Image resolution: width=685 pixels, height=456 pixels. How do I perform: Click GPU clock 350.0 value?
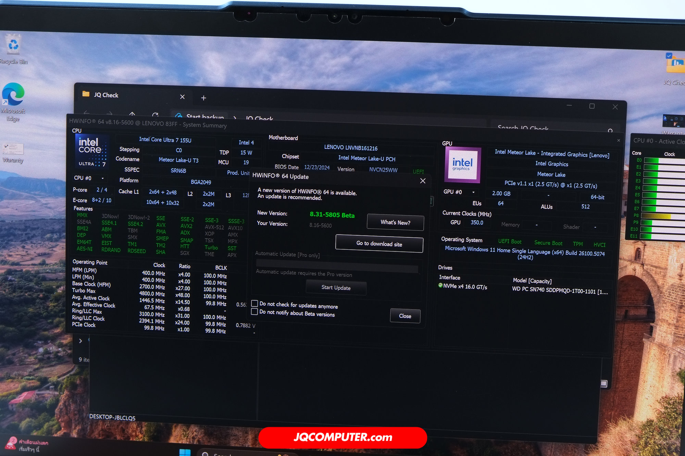pyautogui.click(x=477, y=222)
